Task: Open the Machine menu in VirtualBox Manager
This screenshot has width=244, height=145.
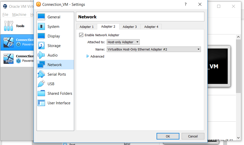Action: click(x=19, y=15)
